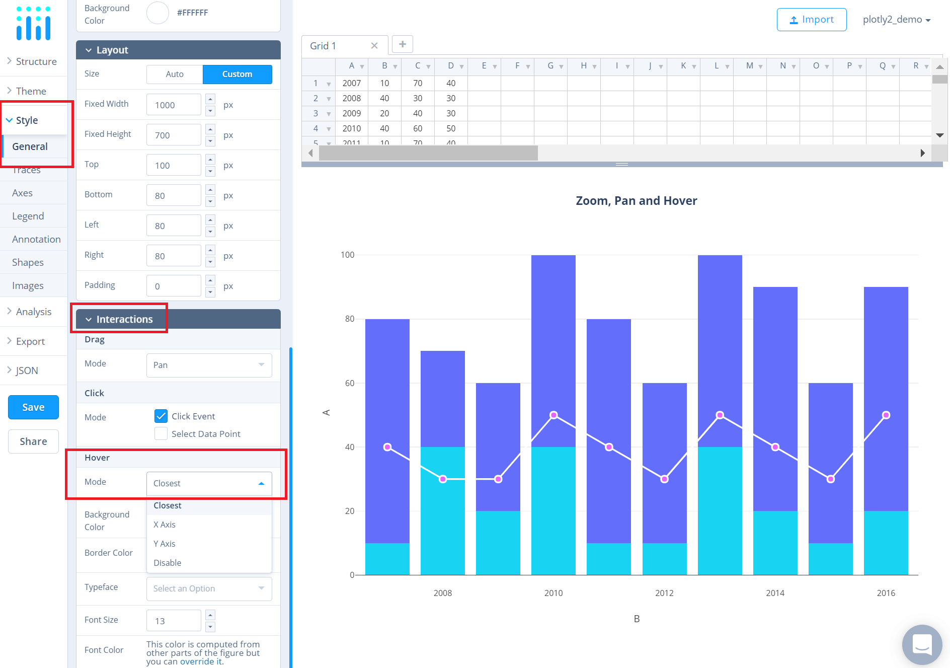The width and height of the screenshot is (950, 668).
Task: Increase the Fixed Width value
Action: (x=211, y=99)
